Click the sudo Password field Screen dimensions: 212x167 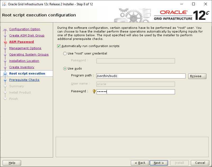[136, 92]
